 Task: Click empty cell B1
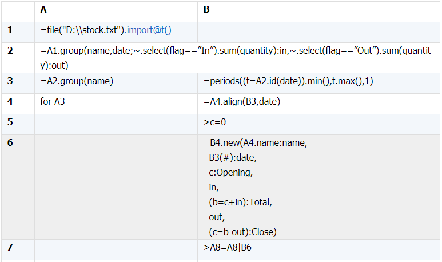tap(318, 32)
